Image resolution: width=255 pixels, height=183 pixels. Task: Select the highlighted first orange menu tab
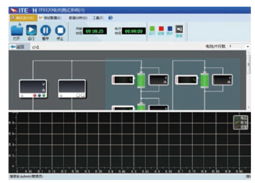coord(23,18)
